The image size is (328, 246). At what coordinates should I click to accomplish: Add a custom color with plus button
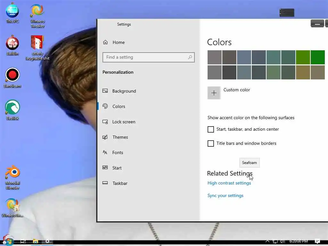coord(214,93)
